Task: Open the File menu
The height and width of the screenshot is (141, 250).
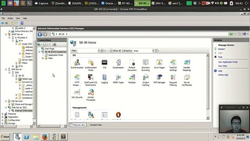Action: click(3, 18)
